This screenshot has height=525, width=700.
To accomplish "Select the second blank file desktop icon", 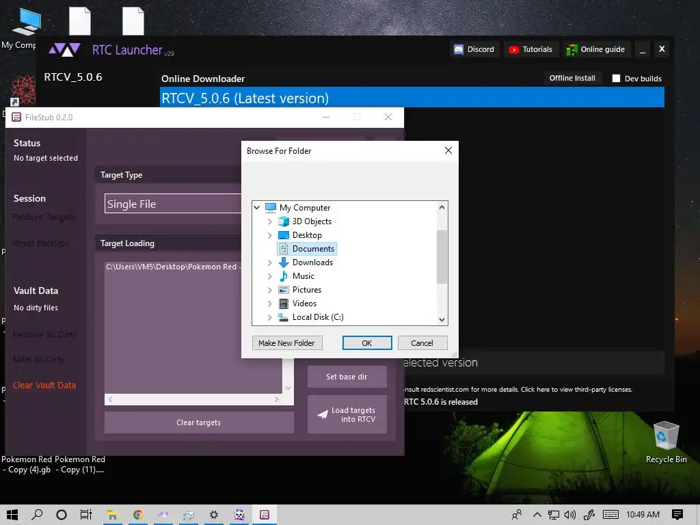I will click(133, 21).
